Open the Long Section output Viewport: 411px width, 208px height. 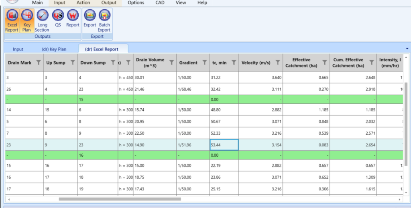point(42,21)
